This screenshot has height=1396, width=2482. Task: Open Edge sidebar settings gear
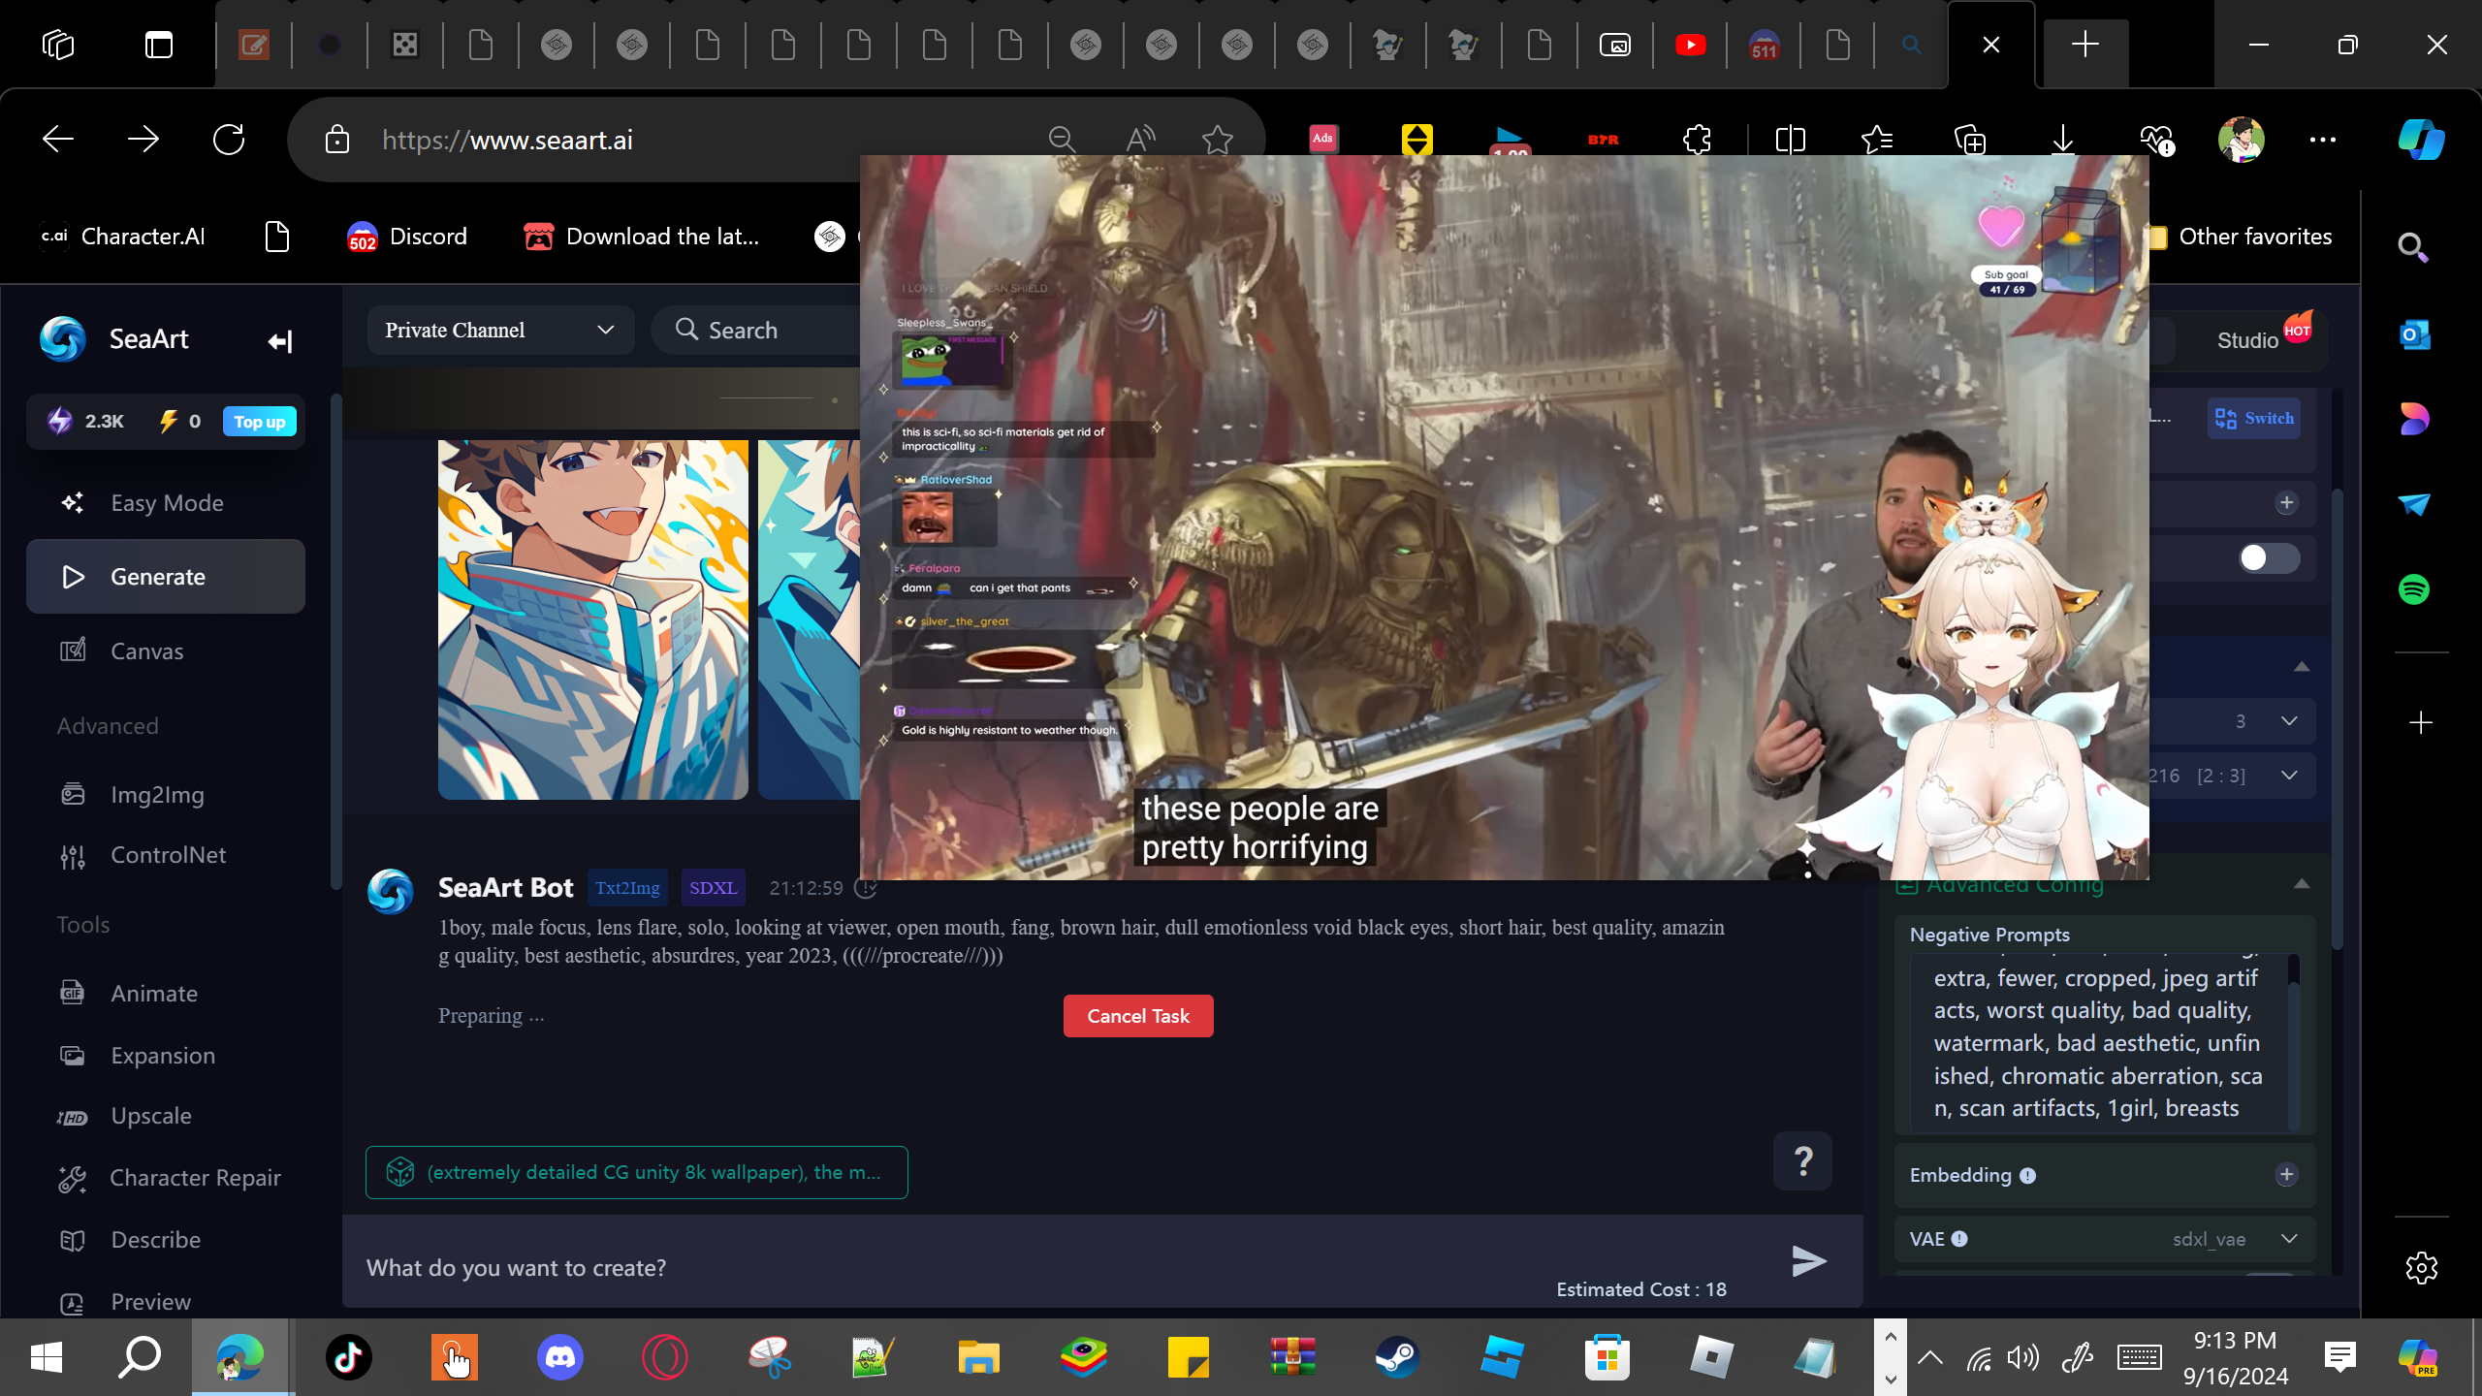[x=2422, y=1268]
